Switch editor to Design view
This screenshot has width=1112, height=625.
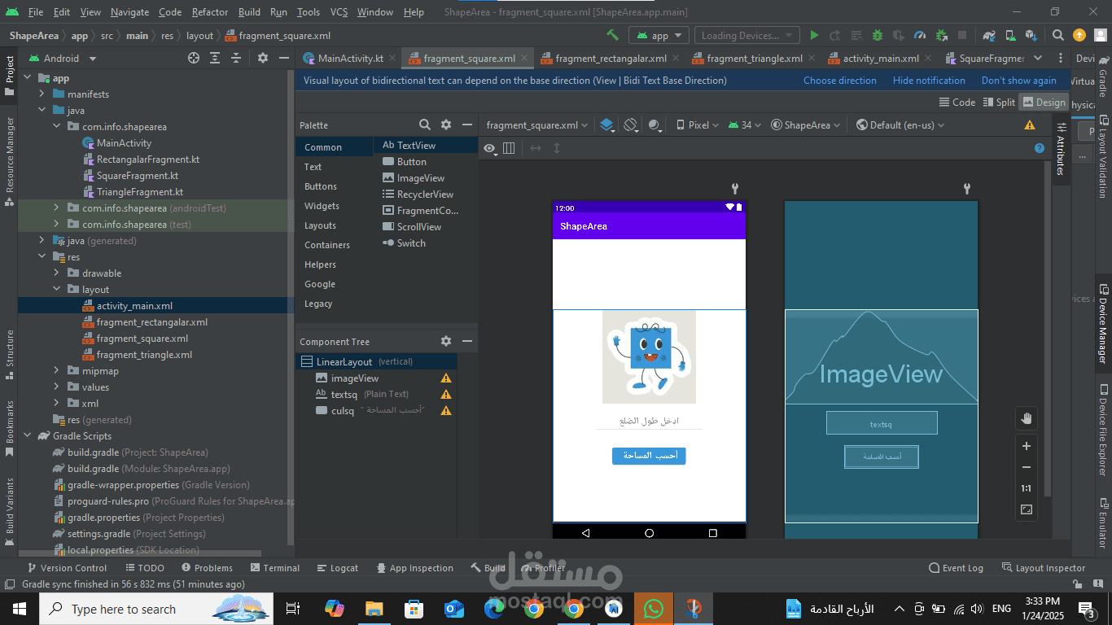[1044, 102]
